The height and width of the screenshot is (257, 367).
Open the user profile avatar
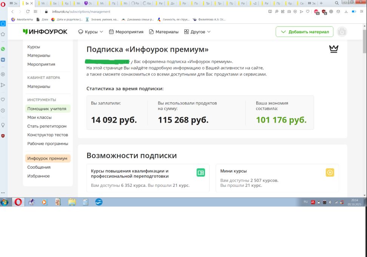[342, 32]
